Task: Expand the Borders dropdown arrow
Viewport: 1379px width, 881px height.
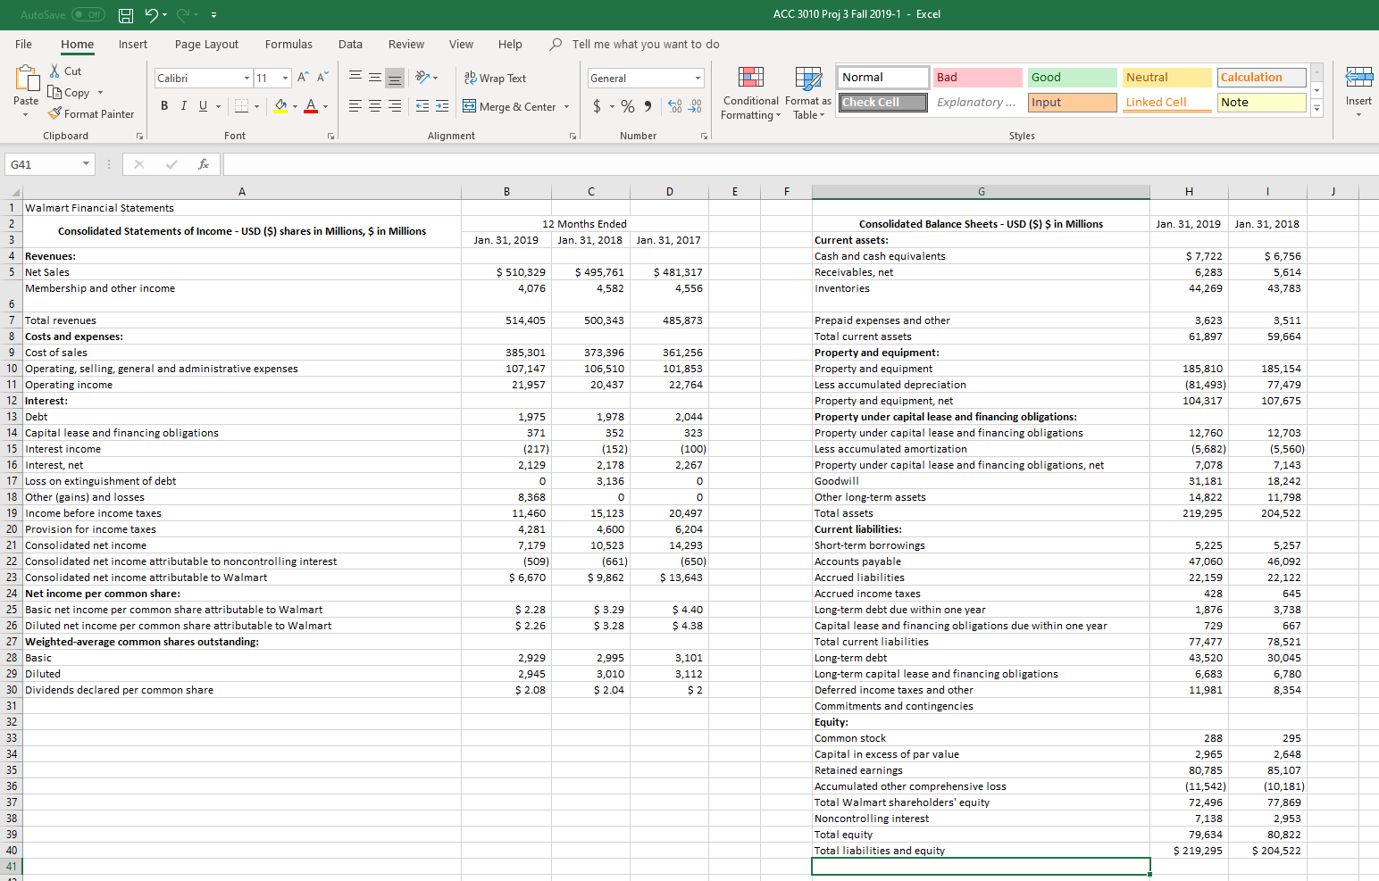Action: (256, 106)
